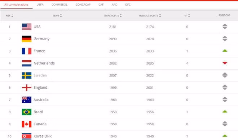Open the Canada team link

[x=40, y=124]
